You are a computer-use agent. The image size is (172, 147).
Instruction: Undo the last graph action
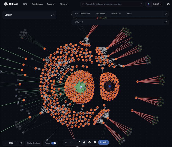[x=66, y=142]
